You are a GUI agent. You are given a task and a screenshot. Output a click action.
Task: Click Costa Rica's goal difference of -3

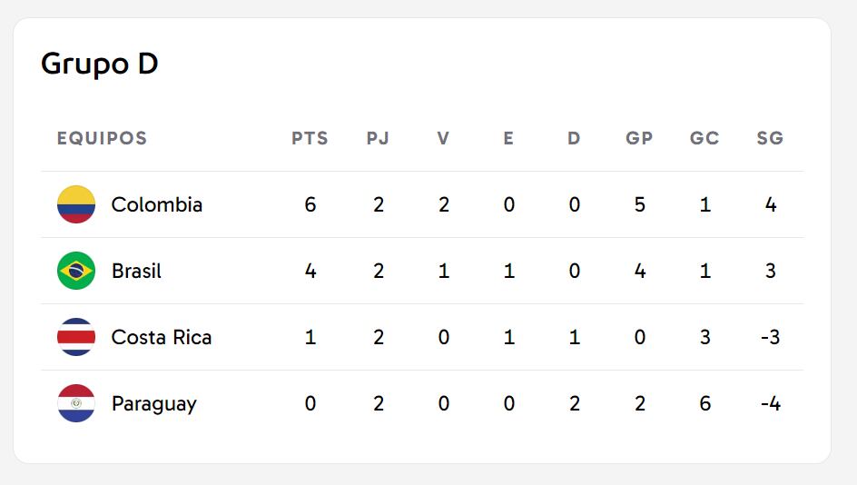pos(771,337)
